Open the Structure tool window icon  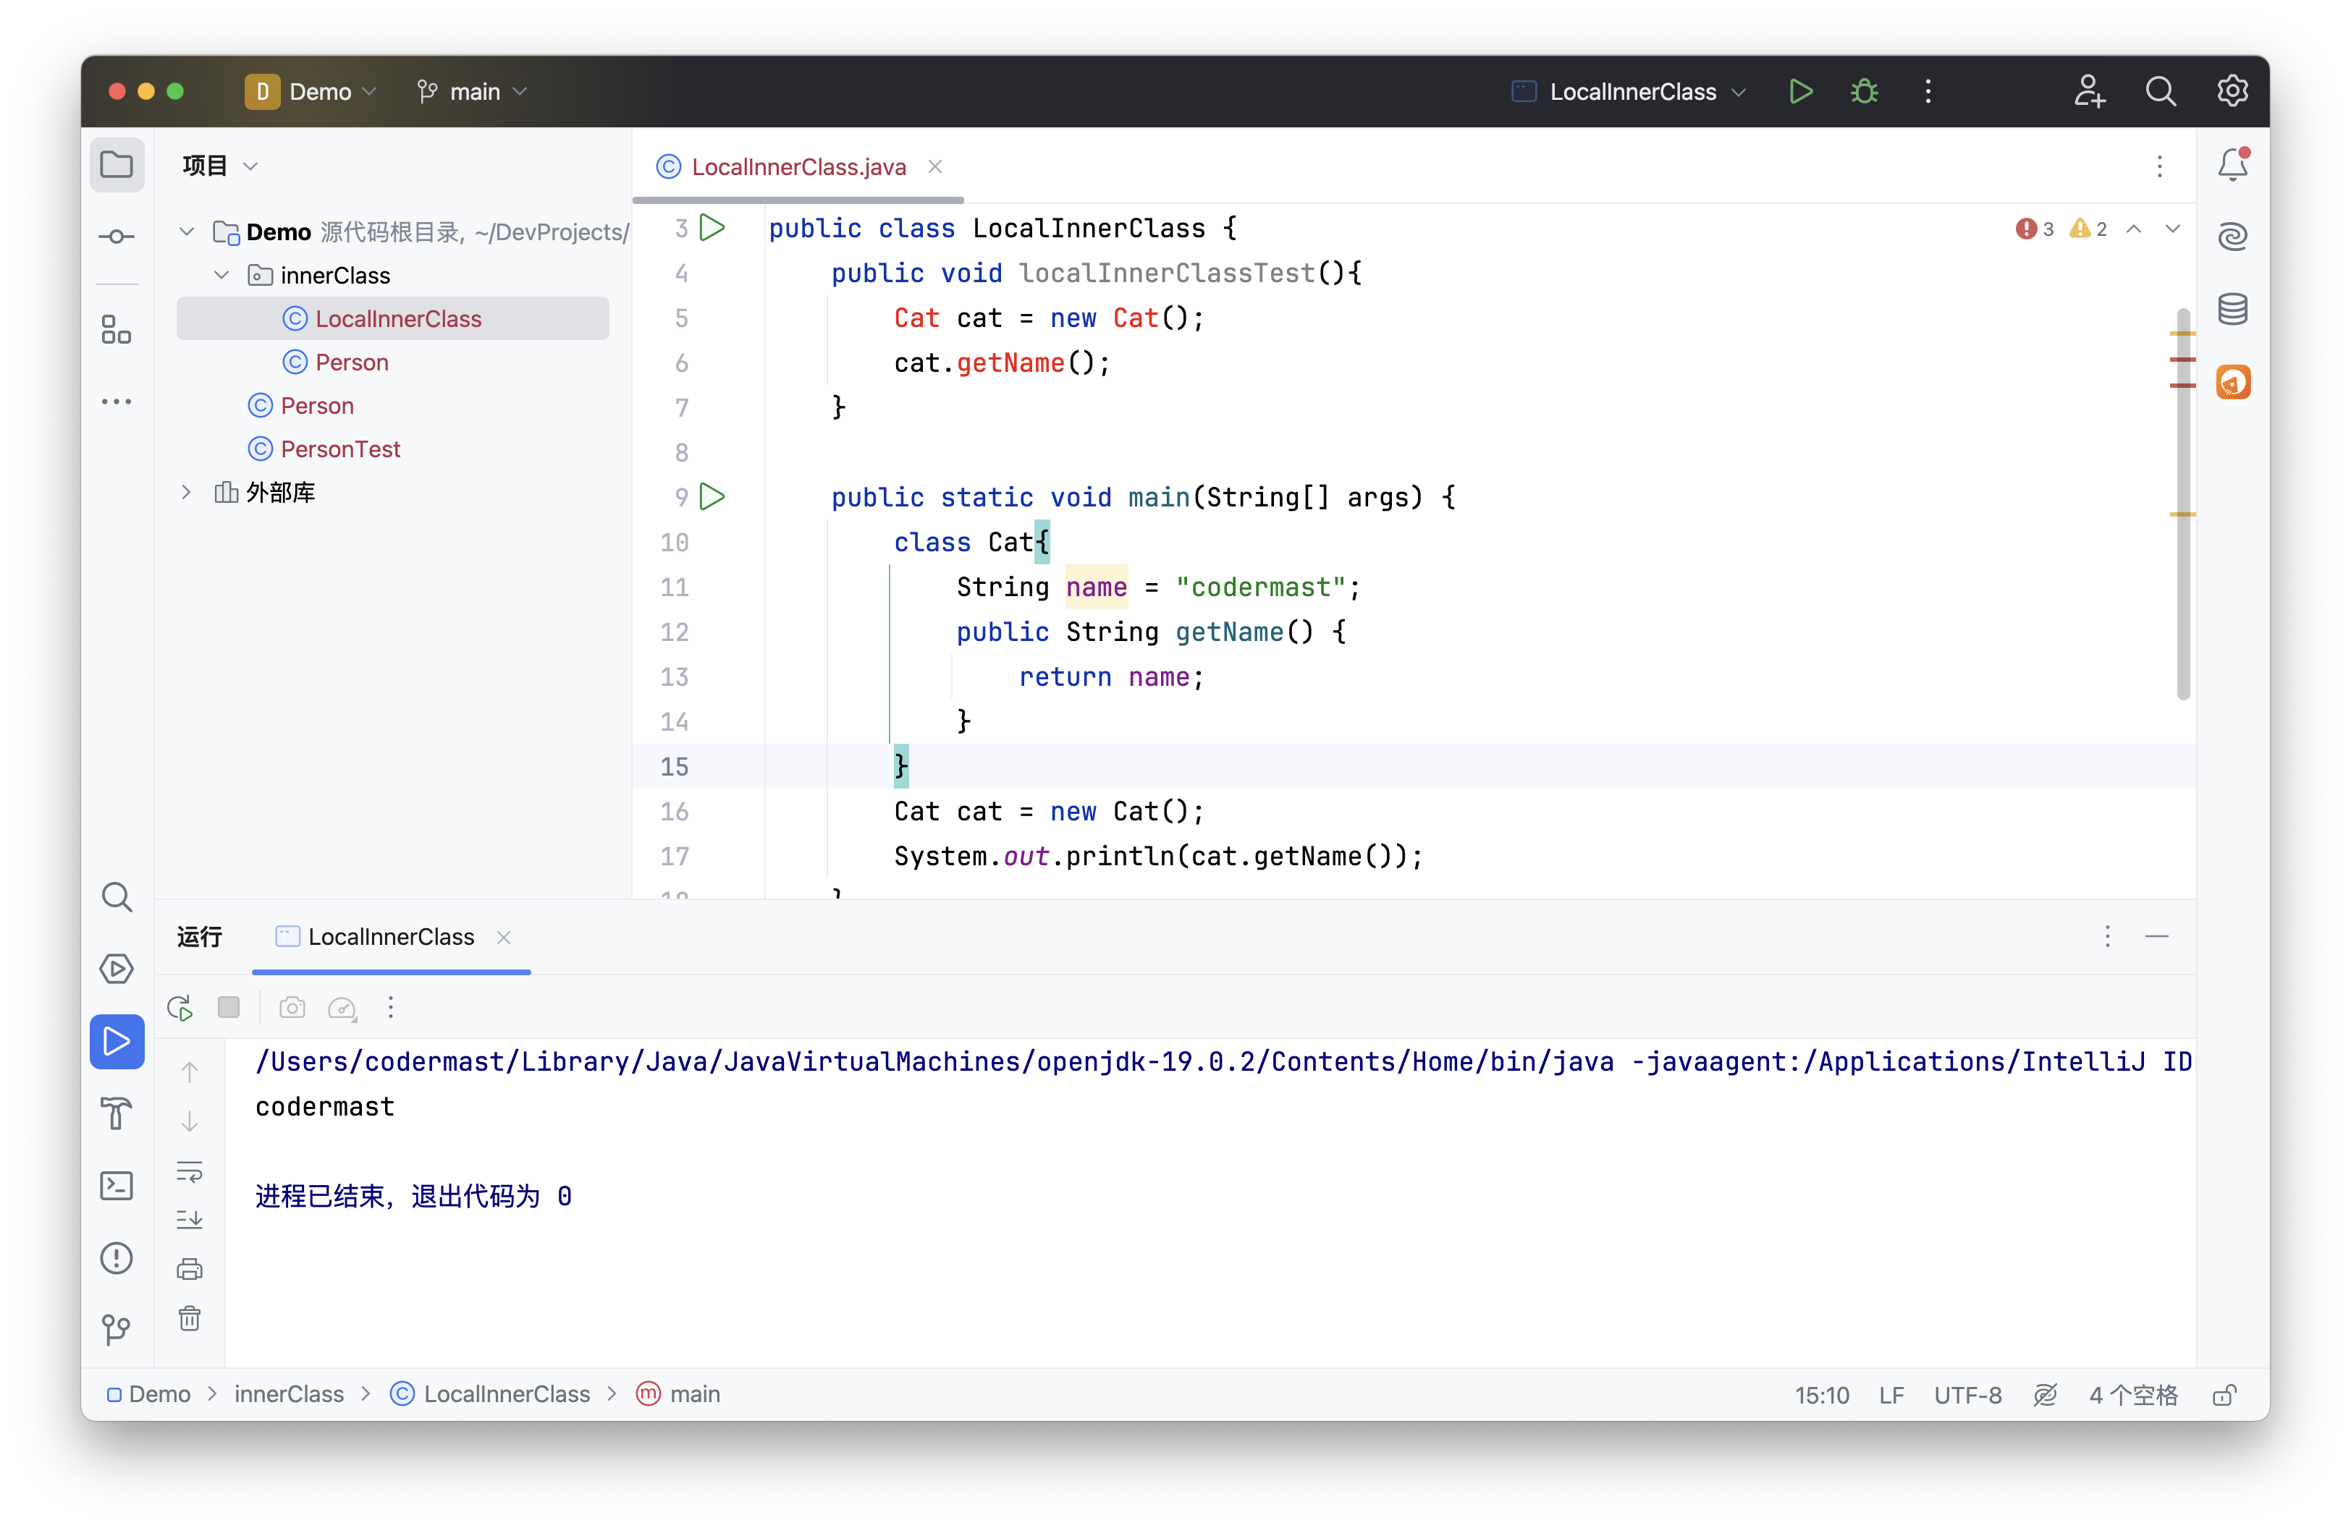click(117, 328)
